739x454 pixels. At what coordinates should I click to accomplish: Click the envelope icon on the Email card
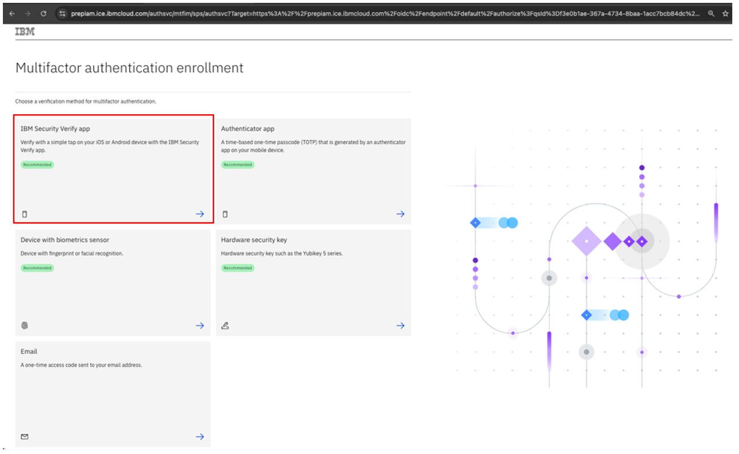click(24, 437)
